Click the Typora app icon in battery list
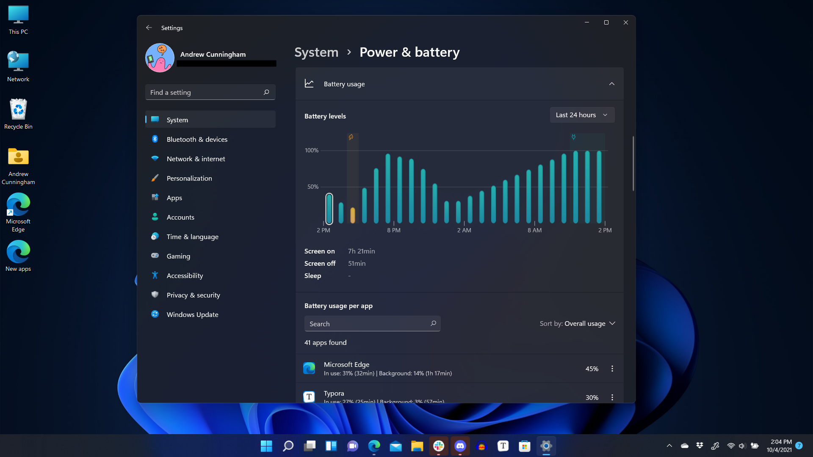Viewport: 813px width, 457px height. coord(309,397)
